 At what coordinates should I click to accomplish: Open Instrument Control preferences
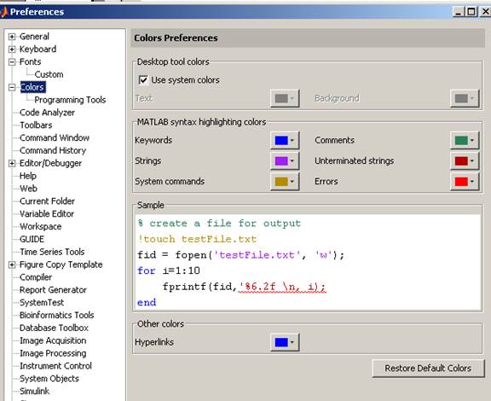pos(55,366)
